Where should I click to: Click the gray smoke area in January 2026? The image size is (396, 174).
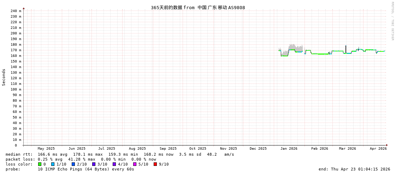point(292,47)
